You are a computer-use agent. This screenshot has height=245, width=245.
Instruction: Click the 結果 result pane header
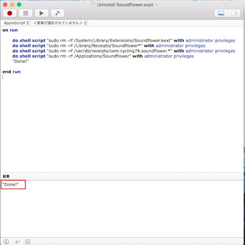coord(6,176)
